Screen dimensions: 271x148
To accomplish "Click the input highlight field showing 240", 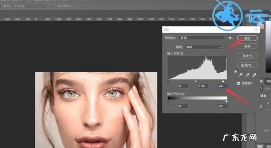I will pos(223,86).
